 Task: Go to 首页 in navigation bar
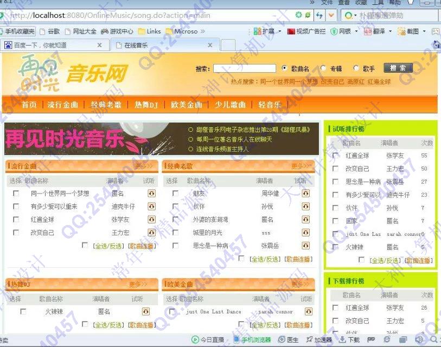pos(29,105)
